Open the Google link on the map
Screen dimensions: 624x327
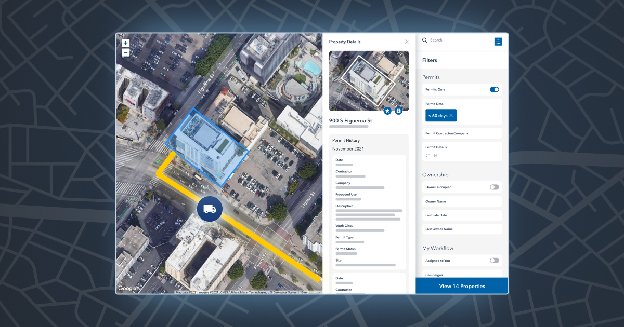click(127, 288)
